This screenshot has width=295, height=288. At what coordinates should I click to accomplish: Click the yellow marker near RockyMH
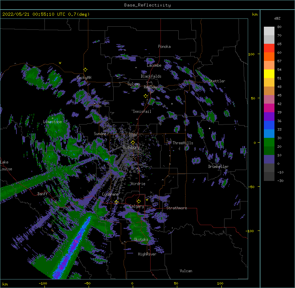[x=85, y=70]
